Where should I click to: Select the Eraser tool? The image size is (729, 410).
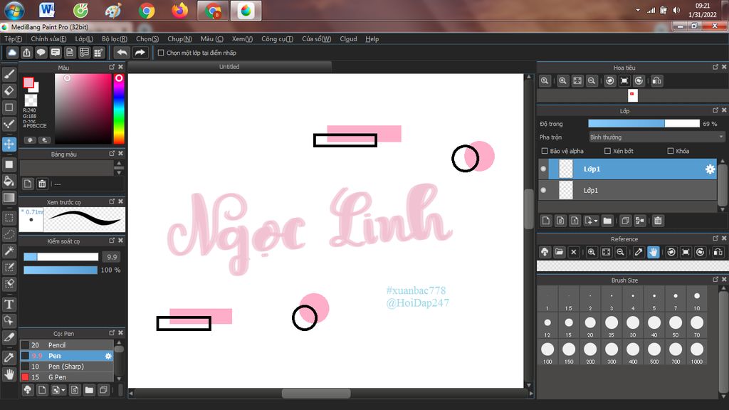9,90
